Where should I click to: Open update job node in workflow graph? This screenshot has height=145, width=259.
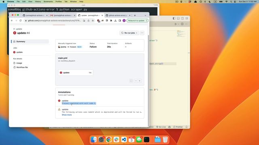(x=76, y=72)
